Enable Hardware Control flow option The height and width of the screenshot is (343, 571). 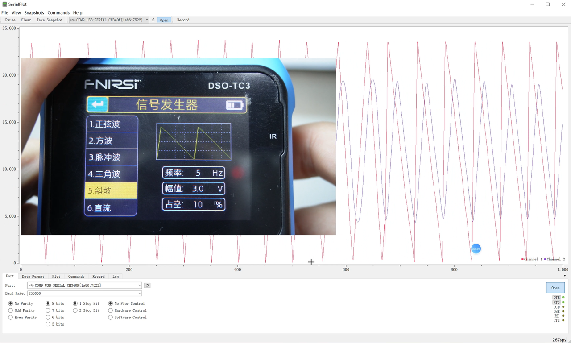pos(128,310)
